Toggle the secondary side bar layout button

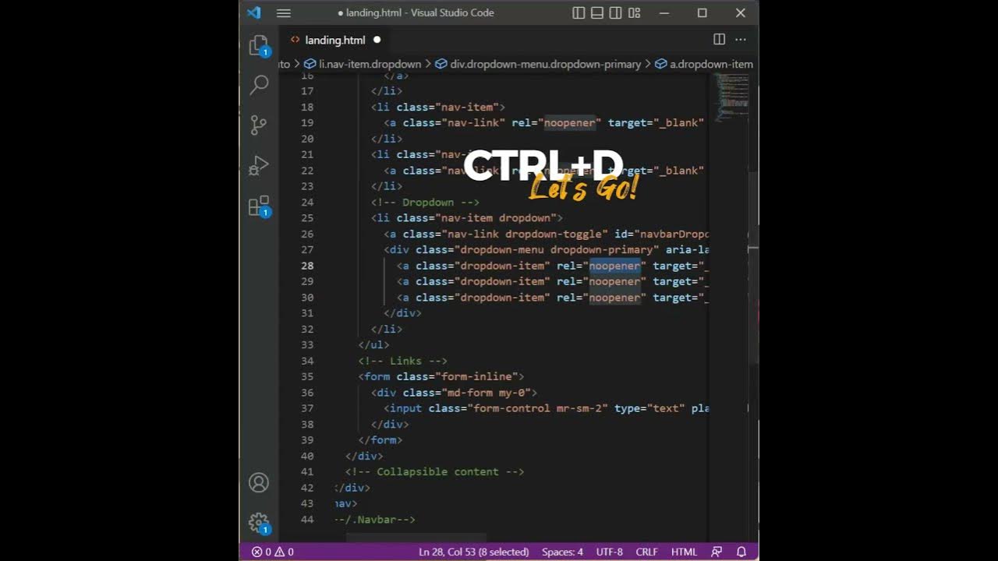(x=616, y=12)
